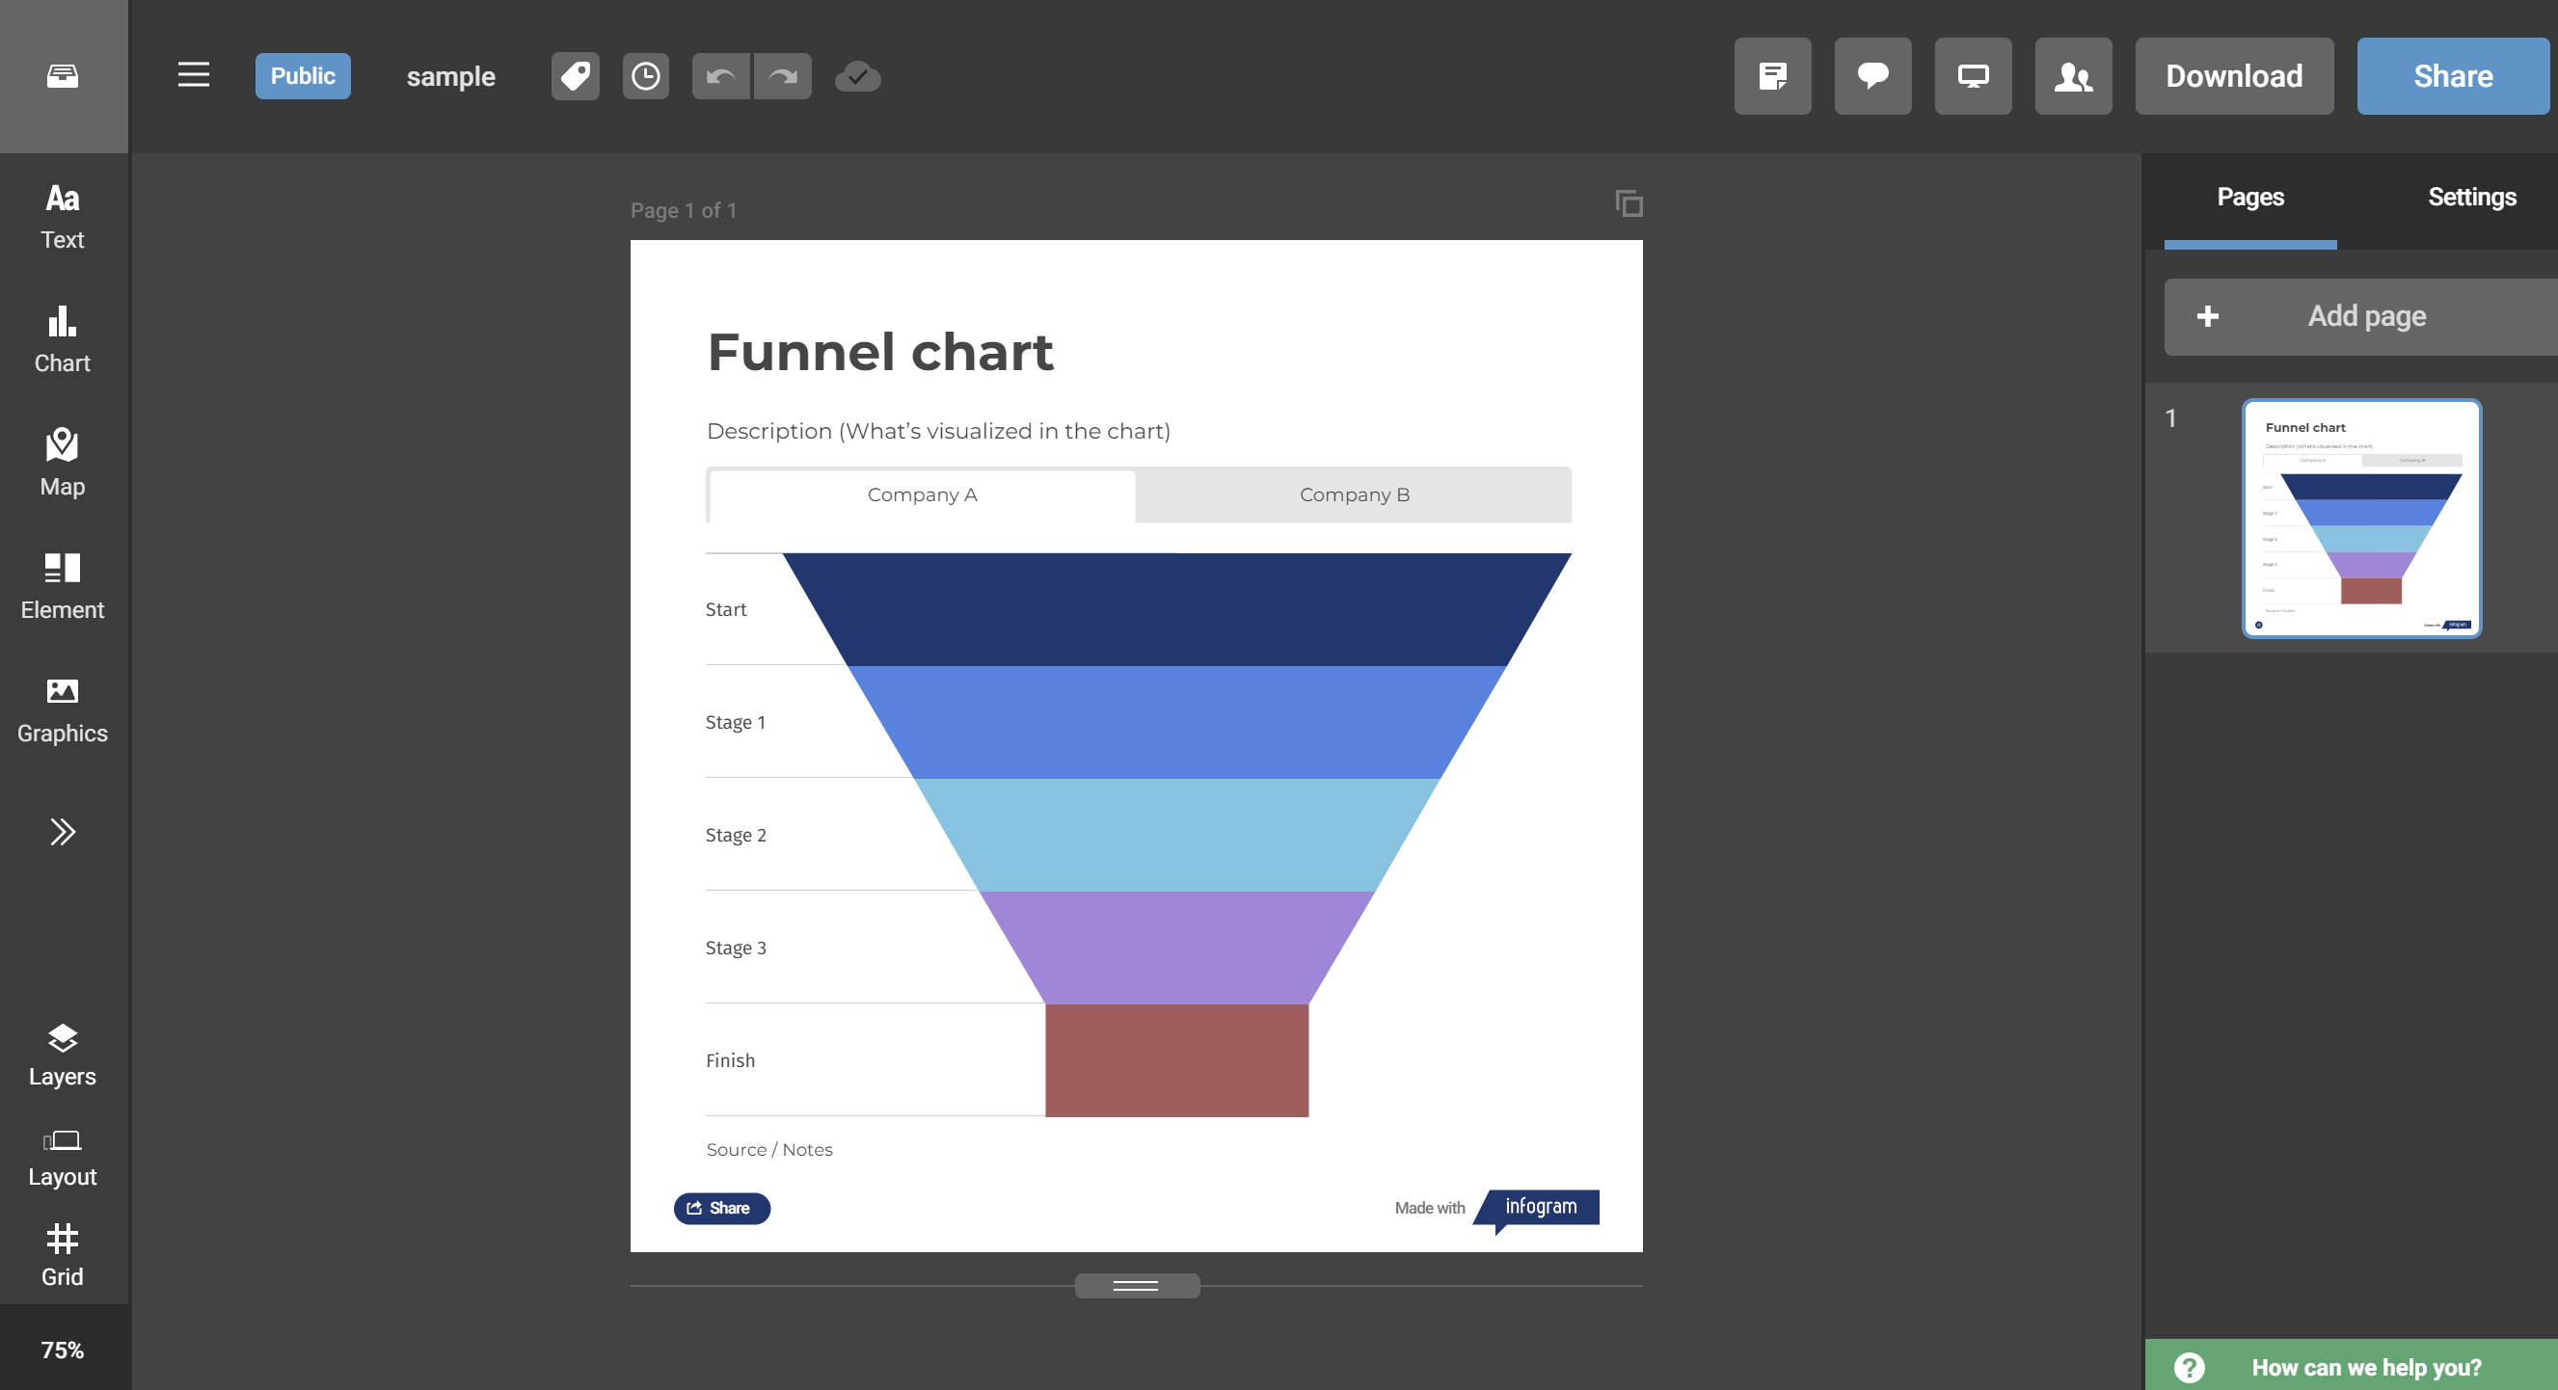Open version history clock icon
2558x1390 pixels.
point(645,76)
